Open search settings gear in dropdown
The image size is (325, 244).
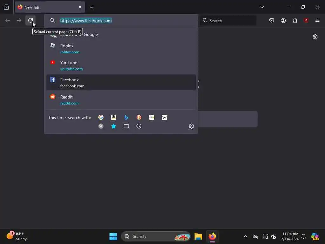point(191,126)
